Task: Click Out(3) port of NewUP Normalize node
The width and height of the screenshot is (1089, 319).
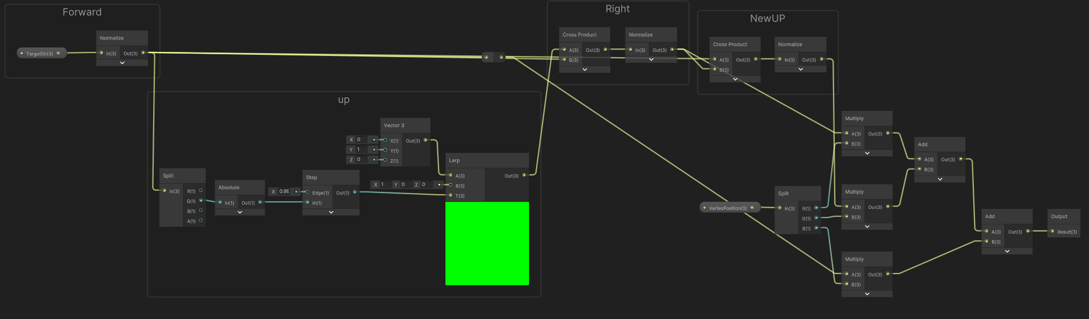Action: point(821,59)
